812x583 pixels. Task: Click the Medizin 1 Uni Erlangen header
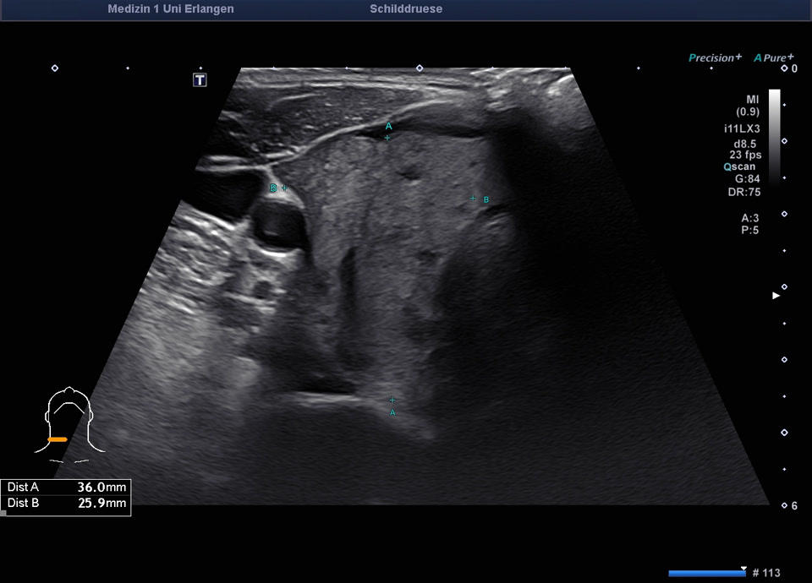[x=171, y=9]
